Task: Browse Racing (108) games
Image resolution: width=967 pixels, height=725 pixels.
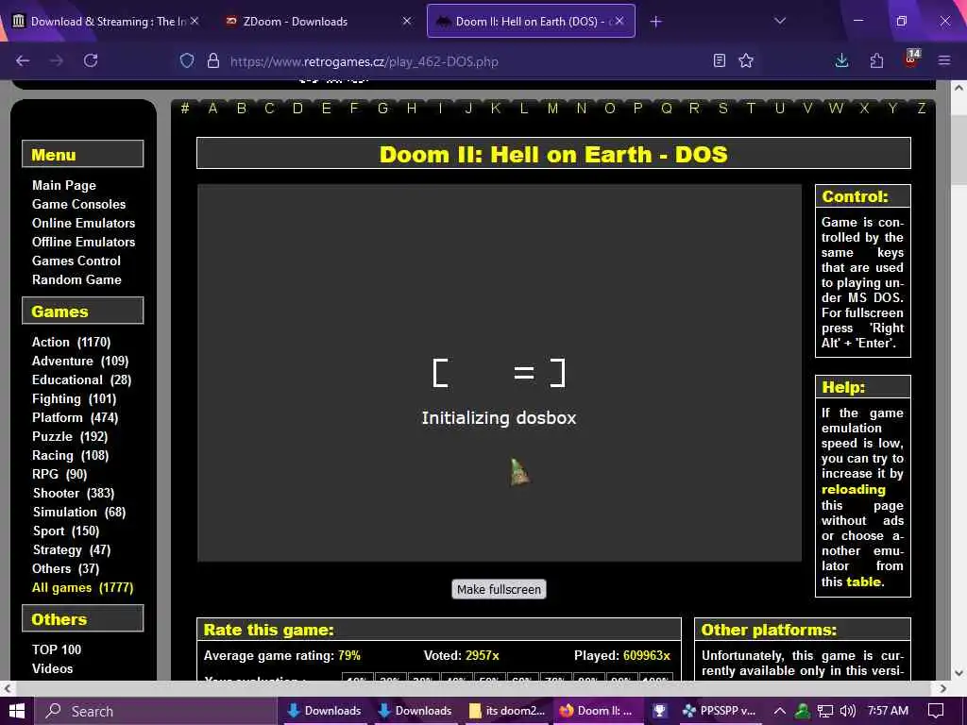Action: [x=70, y=456]
